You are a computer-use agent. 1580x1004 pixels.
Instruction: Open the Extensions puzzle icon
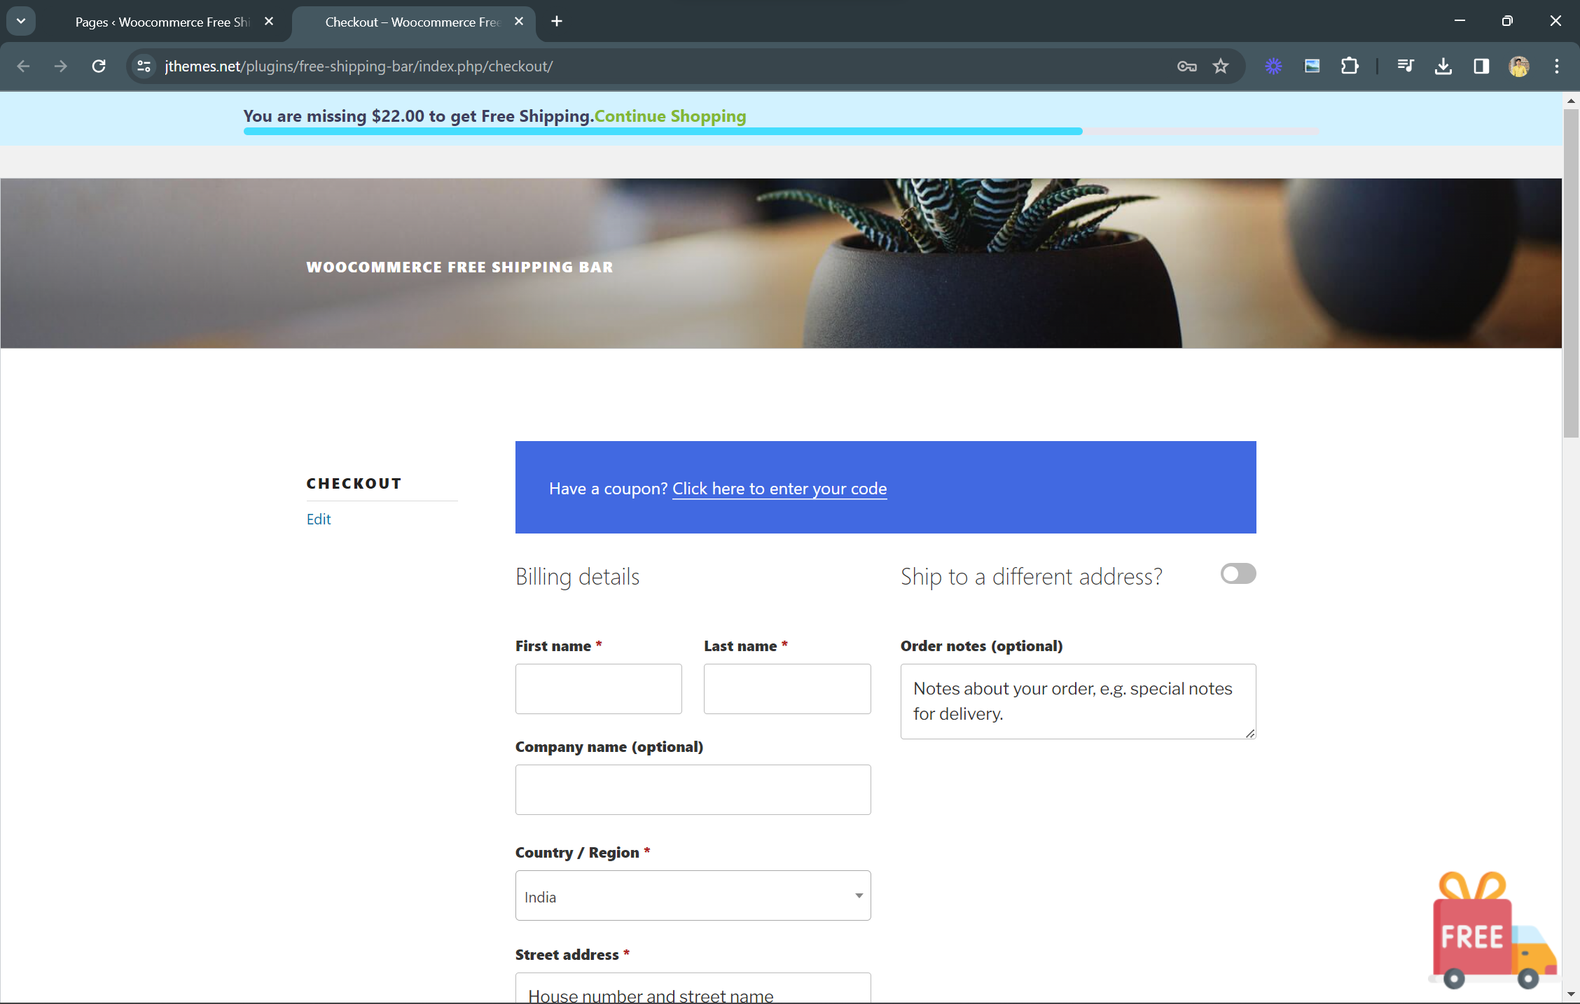pos(1350,66)
